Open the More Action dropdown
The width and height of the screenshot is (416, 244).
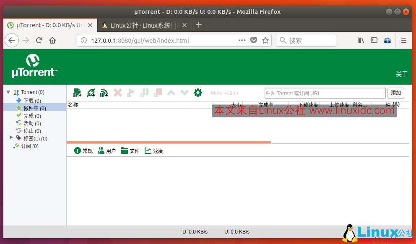click(x=224, y=93)
